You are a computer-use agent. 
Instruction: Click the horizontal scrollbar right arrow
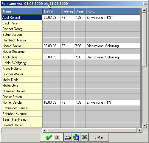pos(139,130)
